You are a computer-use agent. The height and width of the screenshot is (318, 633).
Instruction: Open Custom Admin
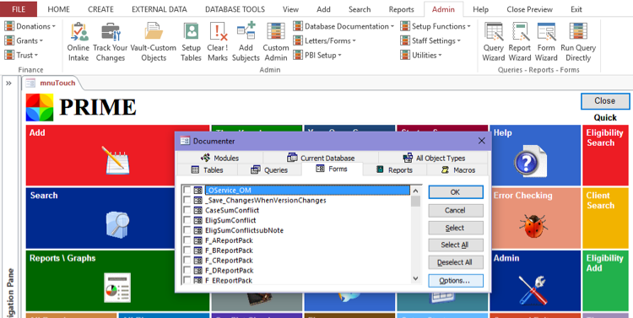(276, 42)
